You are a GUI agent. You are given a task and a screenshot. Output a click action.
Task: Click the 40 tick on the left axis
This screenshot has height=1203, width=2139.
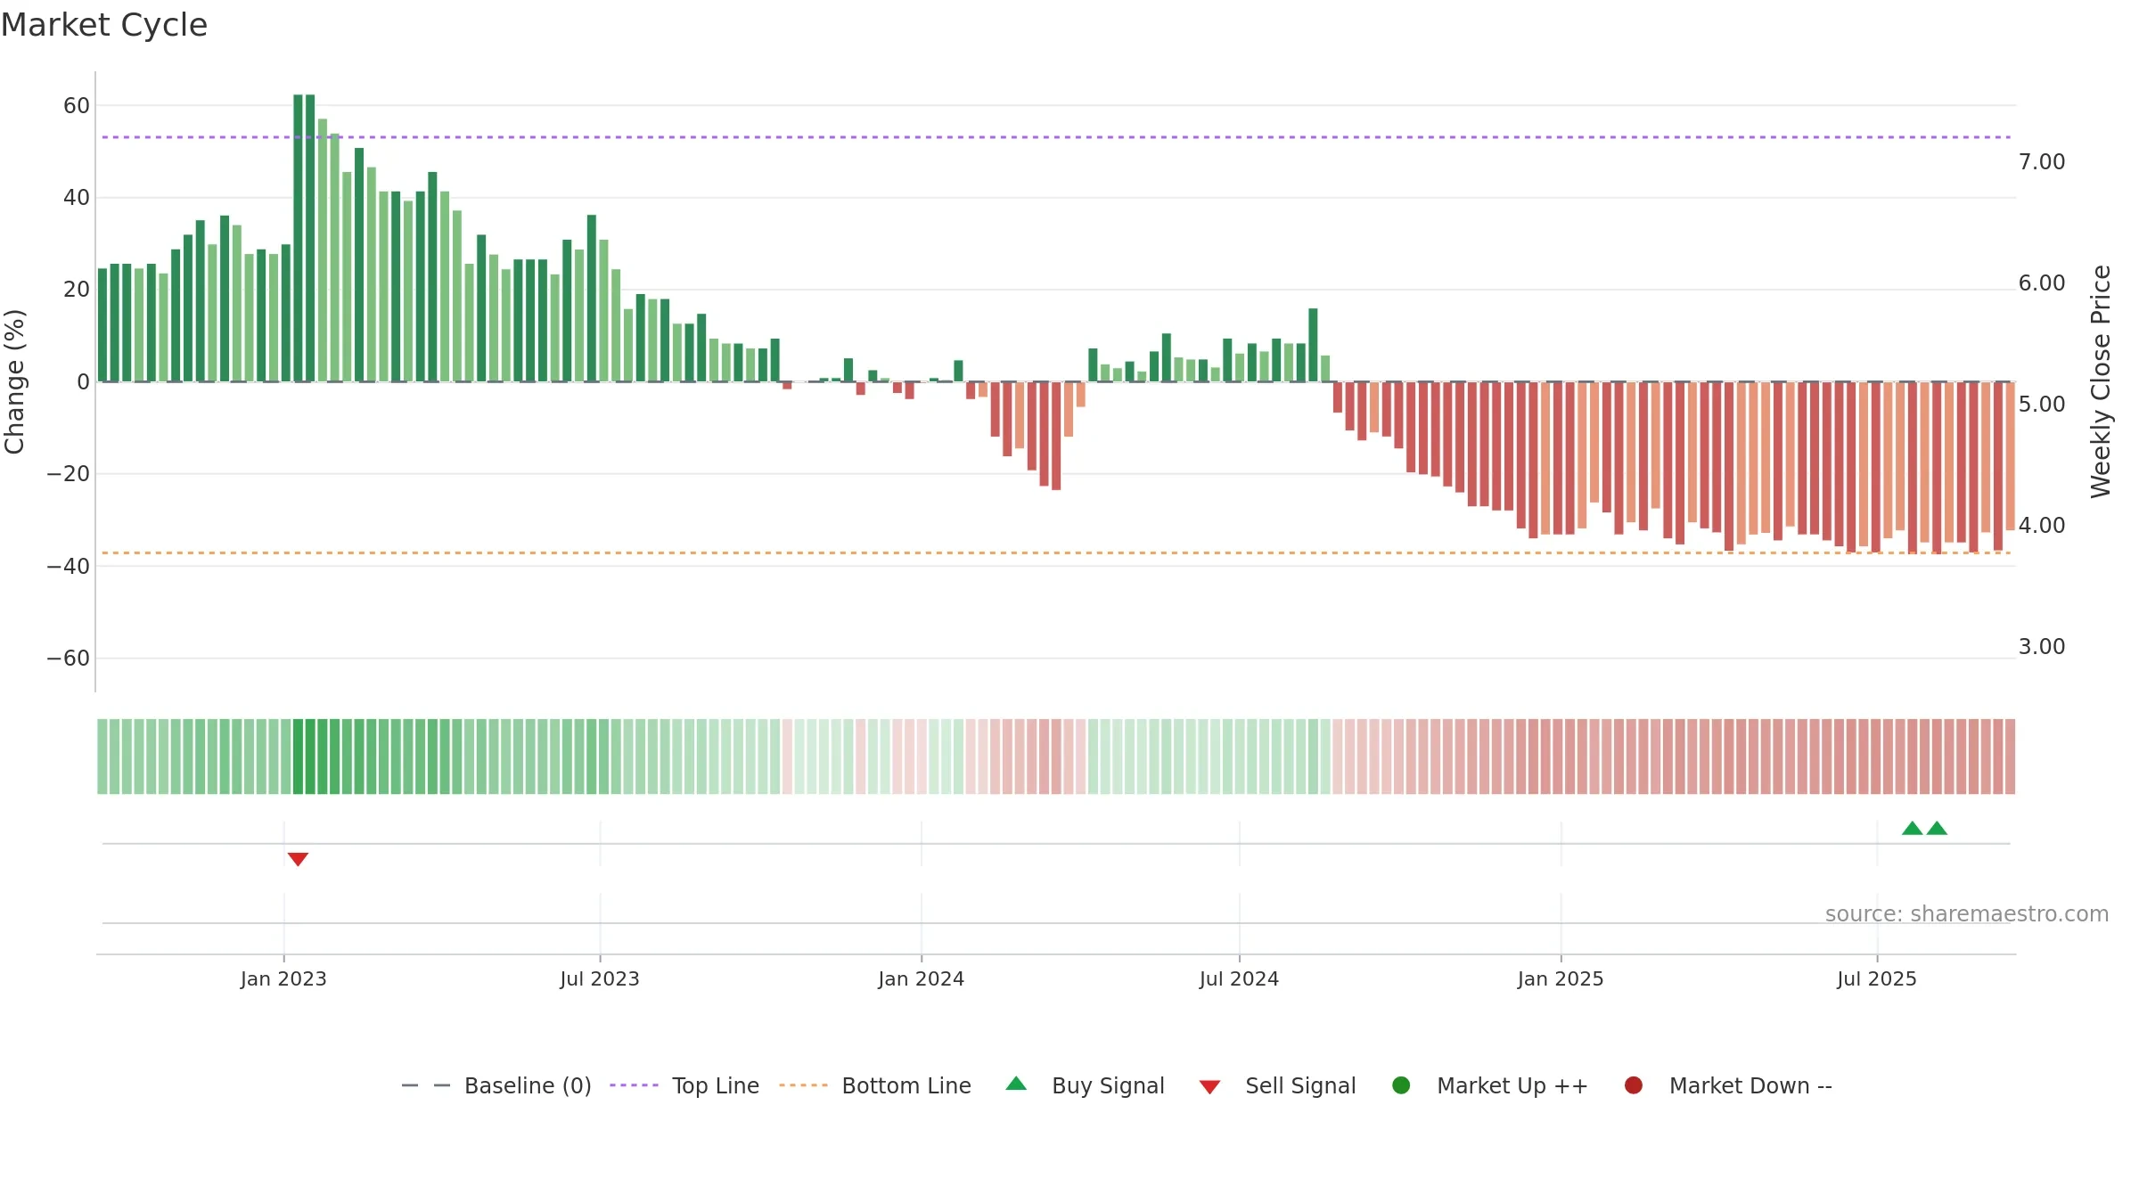[x=77, y=198]
